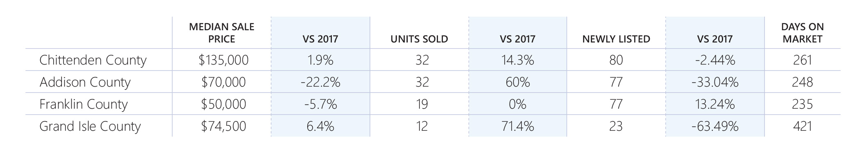Select the $70,000 median price cell
The height and width of the screenshot is (163, 862).
point(223,83)
